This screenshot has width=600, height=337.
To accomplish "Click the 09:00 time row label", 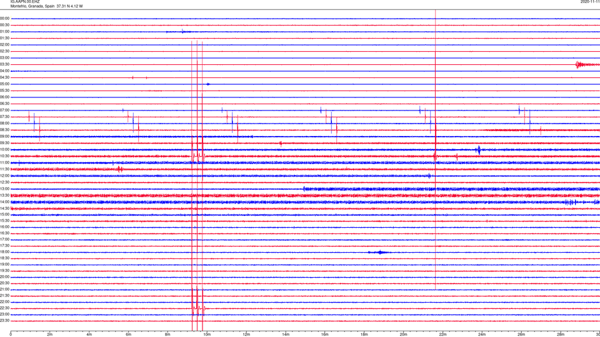I will pos(5,137).
